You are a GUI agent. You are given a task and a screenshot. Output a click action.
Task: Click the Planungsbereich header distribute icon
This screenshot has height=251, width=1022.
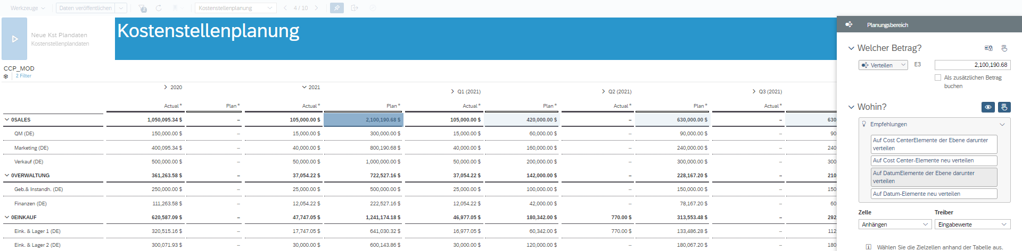click(849, 24)
